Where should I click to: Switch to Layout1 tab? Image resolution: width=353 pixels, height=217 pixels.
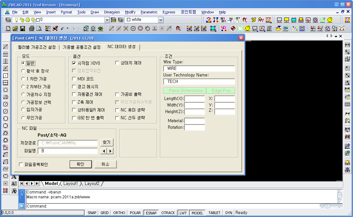click(x=70, y=183)
